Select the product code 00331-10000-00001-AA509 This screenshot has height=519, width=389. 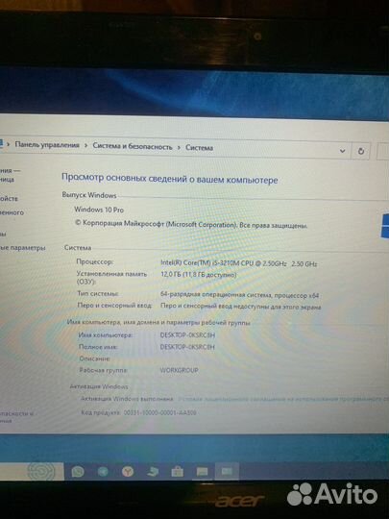[159, 412]
